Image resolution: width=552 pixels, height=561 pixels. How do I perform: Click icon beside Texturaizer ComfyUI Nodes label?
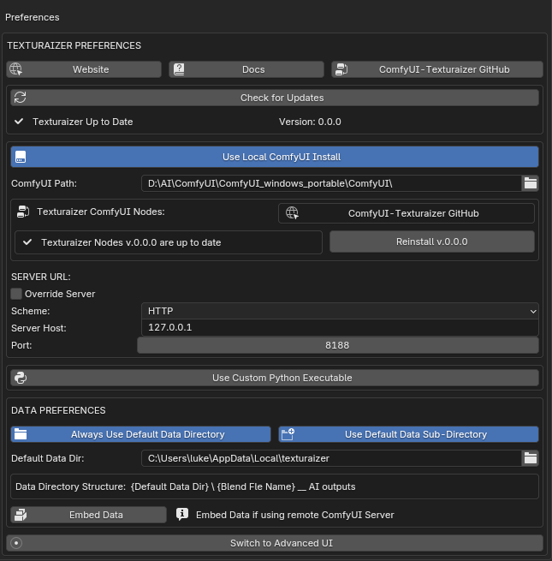coord(23,212)
